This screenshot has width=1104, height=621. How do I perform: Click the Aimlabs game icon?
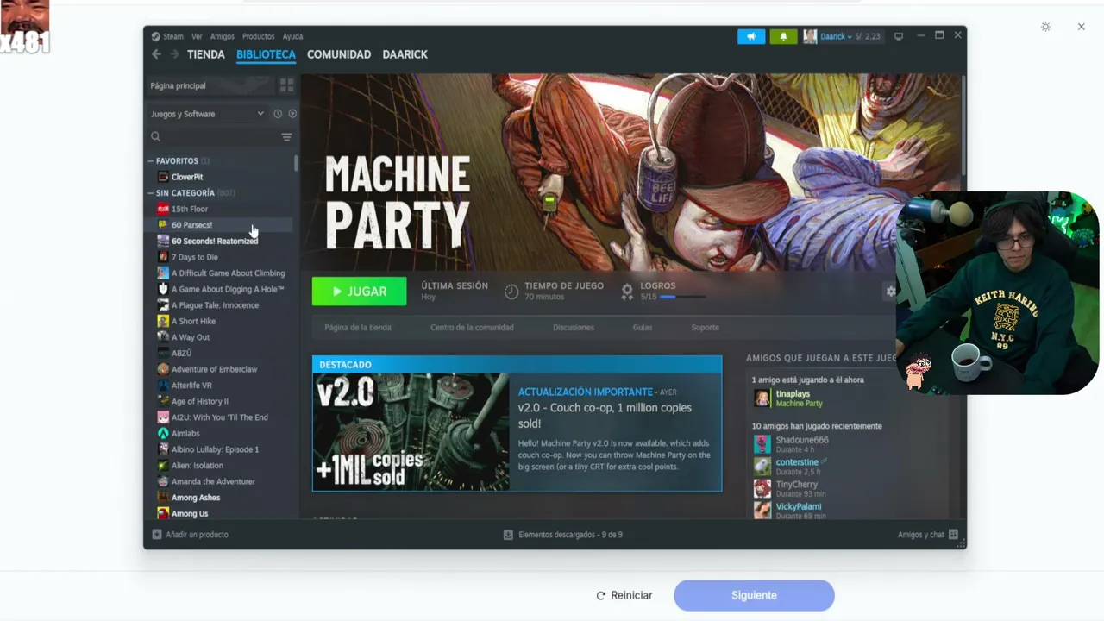click(163, 433)
